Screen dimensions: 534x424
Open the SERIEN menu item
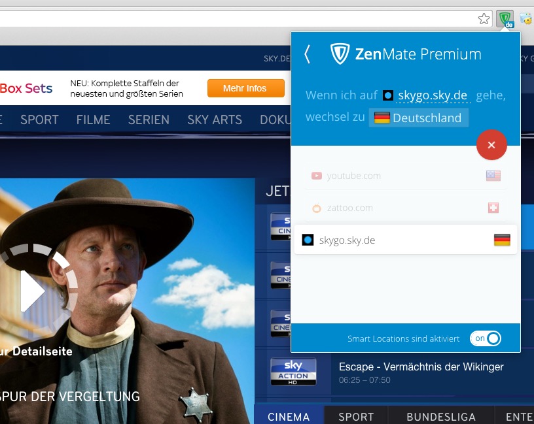coord(149,120)
